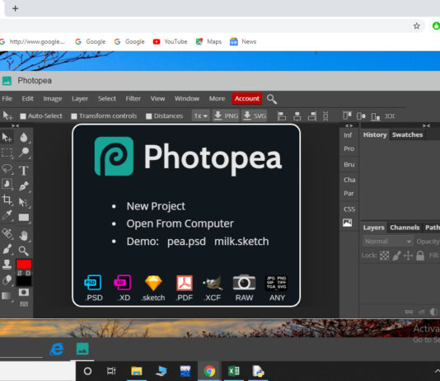Click the New Project link
Viewport: 440px width, 381px height.
(x=156, y=206)
